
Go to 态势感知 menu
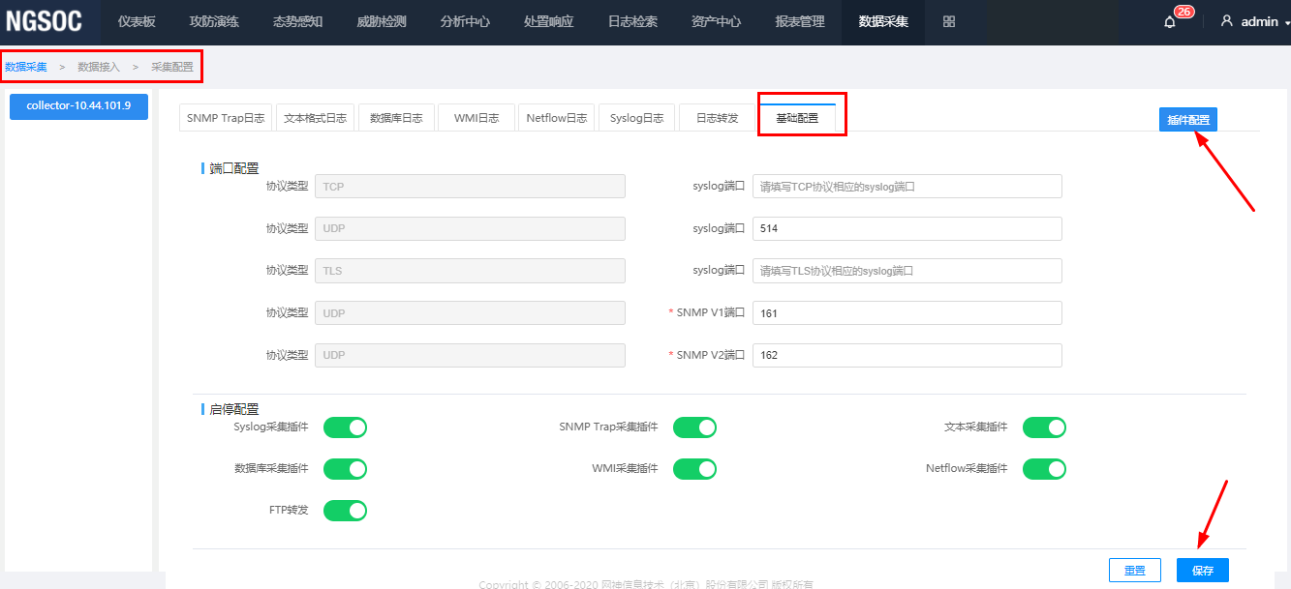coord(297,21)
